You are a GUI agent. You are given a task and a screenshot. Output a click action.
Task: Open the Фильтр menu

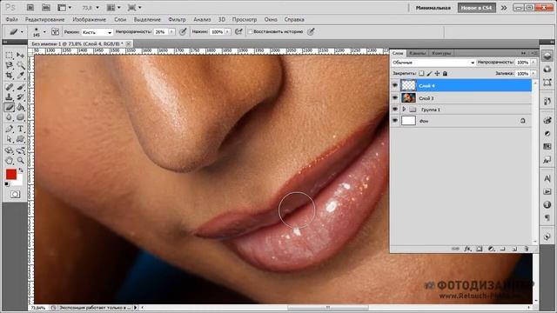tap(177, 19)
